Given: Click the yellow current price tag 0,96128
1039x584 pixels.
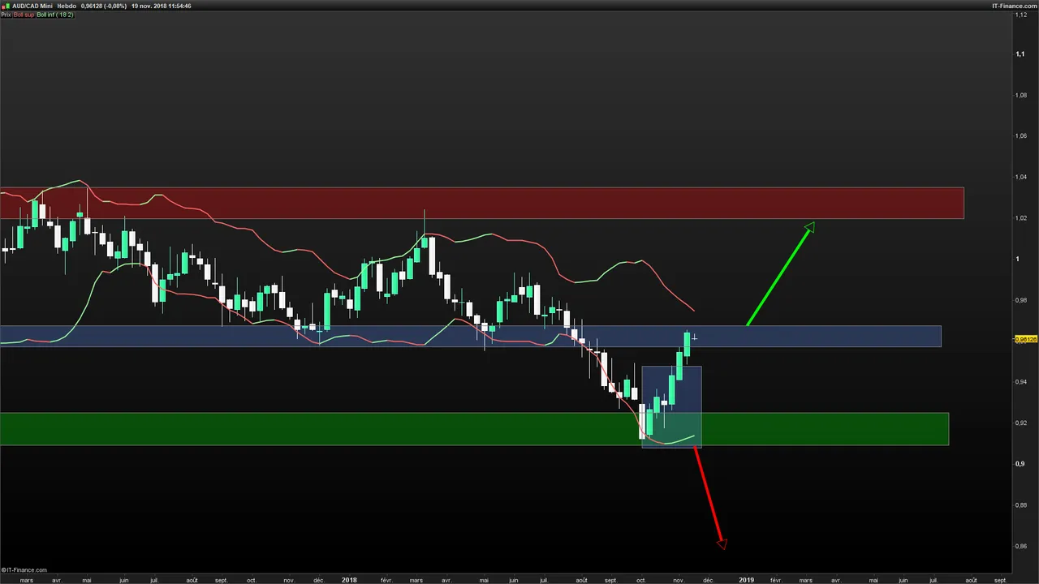Looking at the screenshot, I should pos(1026,339).
